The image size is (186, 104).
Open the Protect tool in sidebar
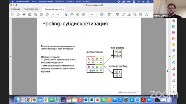point(174,63)
